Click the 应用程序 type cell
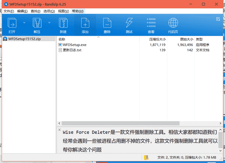 [203, 45]
